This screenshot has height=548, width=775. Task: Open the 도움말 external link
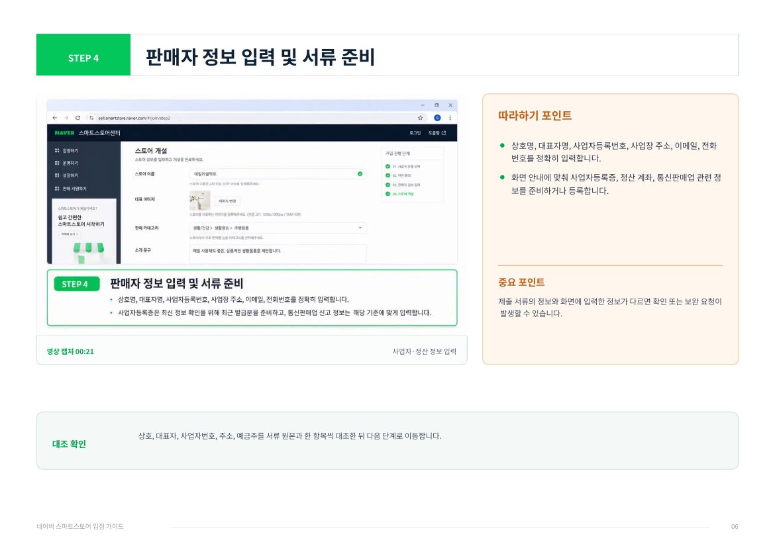click(437, 133)
